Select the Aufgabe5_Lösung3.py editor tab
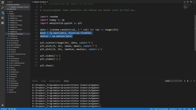196x110 pixels. click(x=40, y=2)
